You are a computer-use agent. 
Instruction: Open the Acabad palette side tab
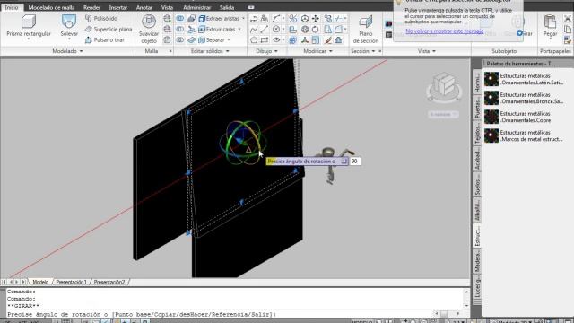click(x=477, y=159)
